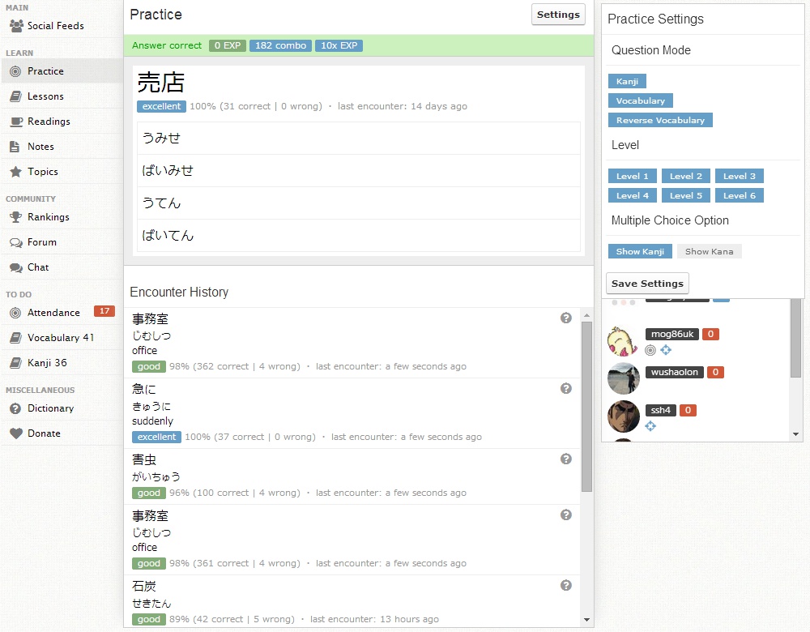Open the Dictionary menu item

(x=50, y=408)
